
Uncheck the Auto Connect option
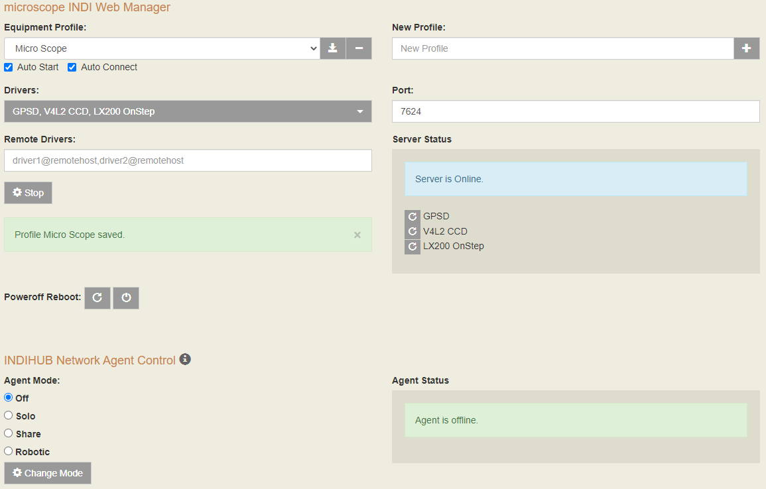72,68
